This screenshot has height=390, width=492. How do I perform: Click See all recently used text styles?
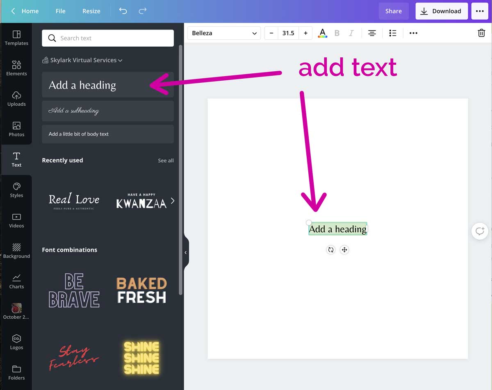click(166, 160)
